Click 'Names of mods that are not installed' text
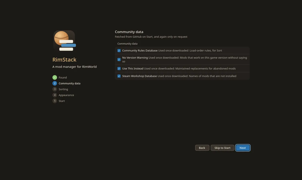Image resolution: width=302 pixels, height=180 pixels. point(212,76)
